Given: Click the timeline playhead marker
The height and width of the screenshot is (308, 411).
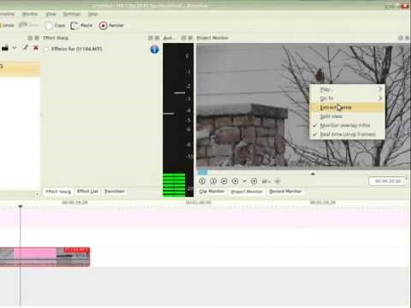Looking at the screenshot, I should [x=21, y=206].
